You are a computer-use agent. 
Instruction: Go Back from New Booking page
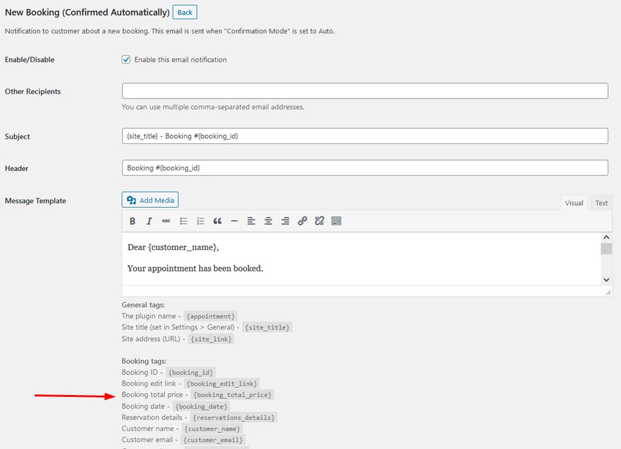[185, 12]
